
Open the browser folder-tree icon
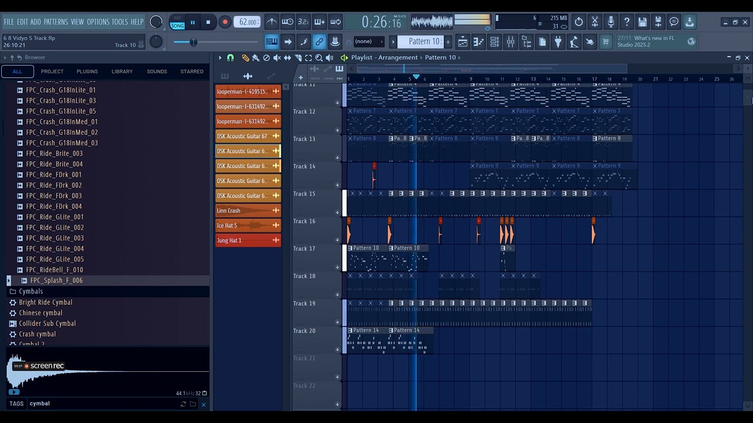pos(527,42)
